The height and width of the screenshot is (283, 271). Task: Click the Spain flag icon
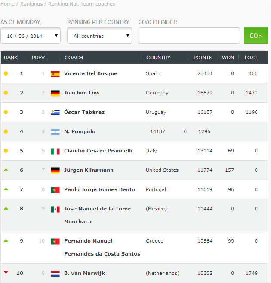tap(55, 73)
